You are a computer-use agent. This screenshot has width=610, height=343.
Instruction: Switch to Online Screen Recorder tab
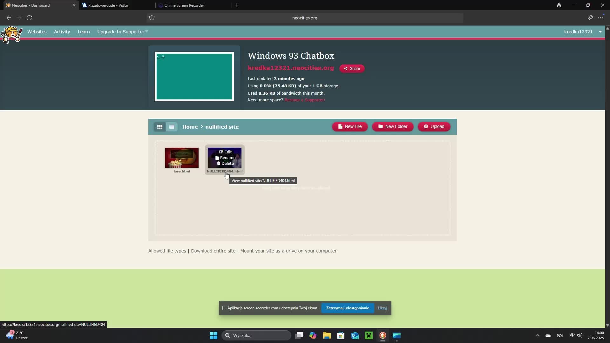pyautogui.click(x=193, y=5)
